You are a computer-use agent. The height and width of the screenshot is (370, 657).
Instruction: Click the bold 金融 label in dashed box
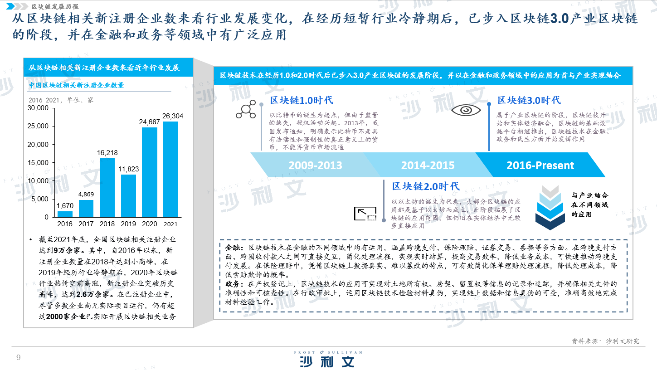235,248
